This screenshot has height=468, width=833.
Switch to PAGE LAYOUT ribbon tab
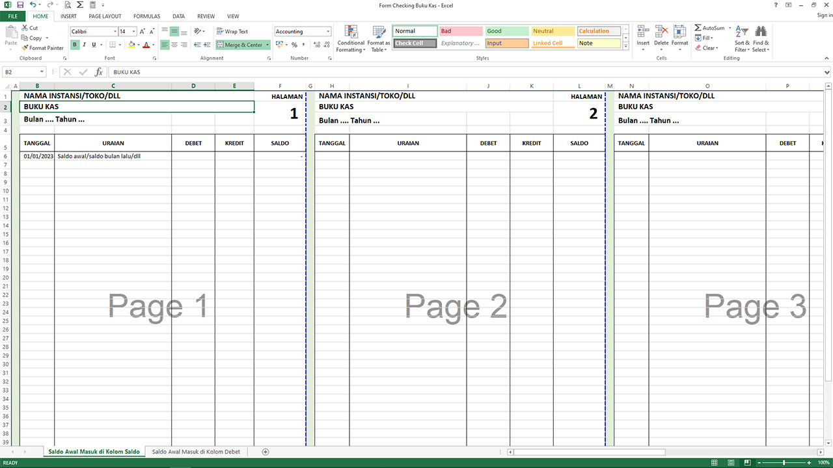pyautogui.click(x=105, y=16)
